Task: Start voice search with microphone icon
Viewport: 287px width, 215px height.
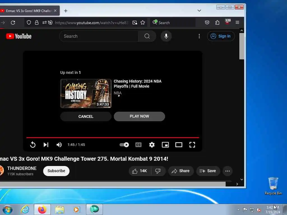Action: [166, 36]
